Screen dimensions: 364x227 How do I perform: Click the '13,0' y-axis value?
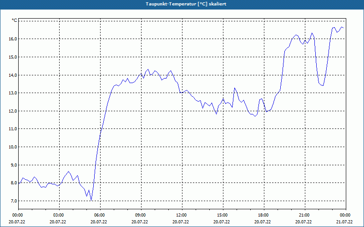click(x=13, y=93)
